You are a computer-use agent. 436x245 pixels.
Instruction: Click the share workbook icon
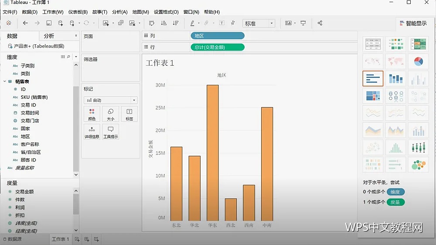pyautogui.click(x=320, y=23)
